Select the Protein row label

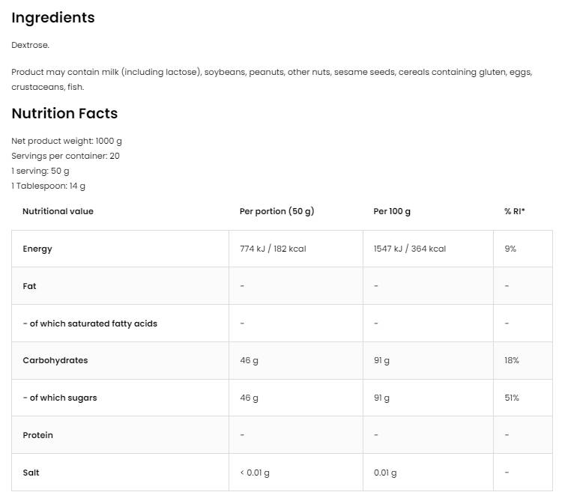pyautogui.click(x=37, y=435)
